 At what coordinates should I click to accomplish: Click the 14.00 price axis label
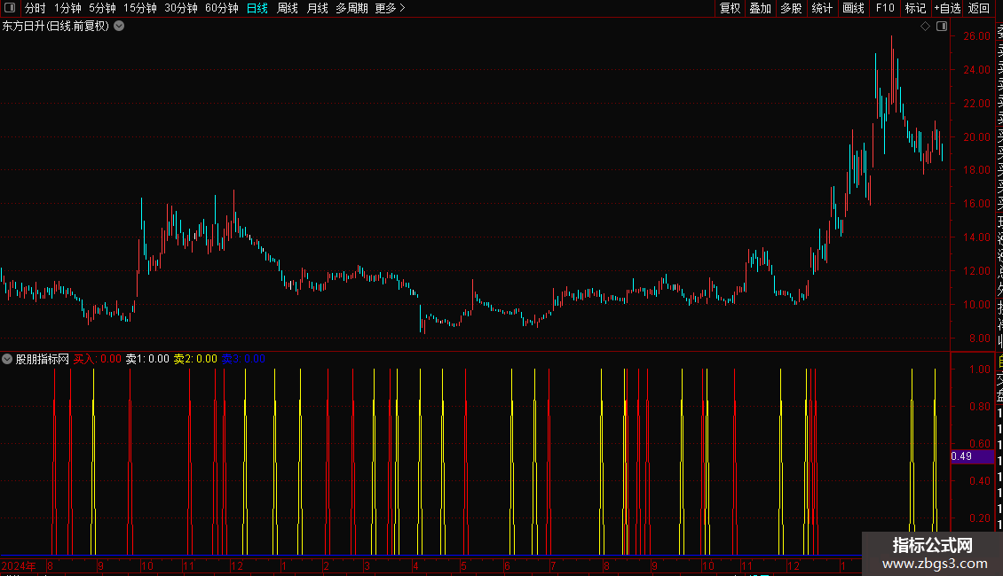(976, 237)
